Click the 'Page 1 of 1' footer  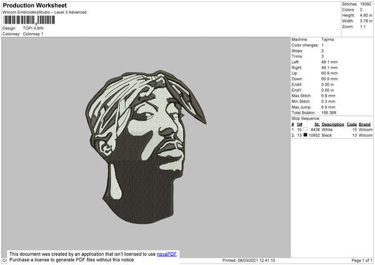(x=362, y=260)
